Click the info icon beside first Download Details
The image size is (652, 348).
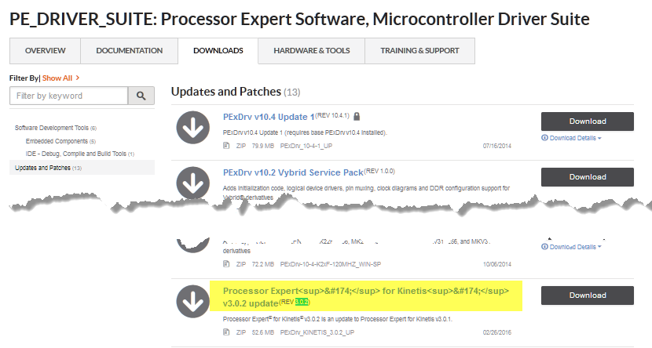tap(544, 138)
